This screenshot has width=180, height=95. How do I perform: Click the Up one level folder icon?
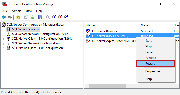(x=18, y=17)
